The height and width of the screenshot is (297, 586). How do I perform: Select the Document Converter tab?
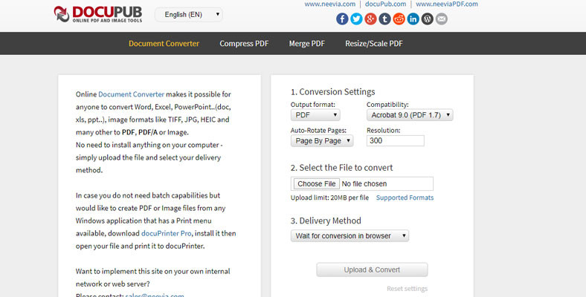pos(164,43)
